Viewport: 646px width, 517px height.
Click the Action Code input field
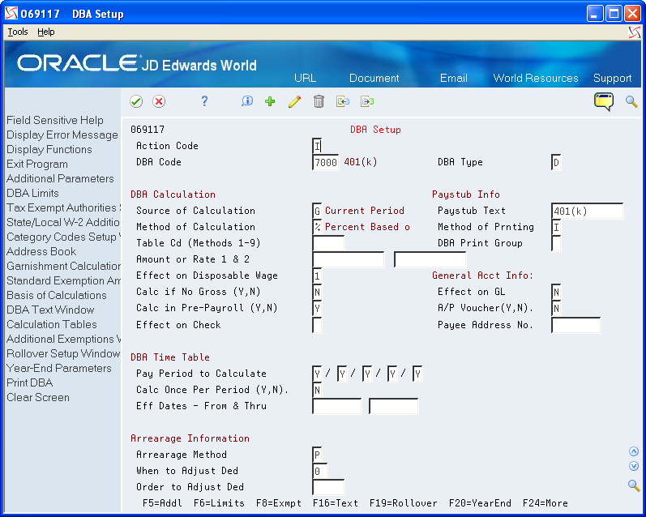[317, 146]
